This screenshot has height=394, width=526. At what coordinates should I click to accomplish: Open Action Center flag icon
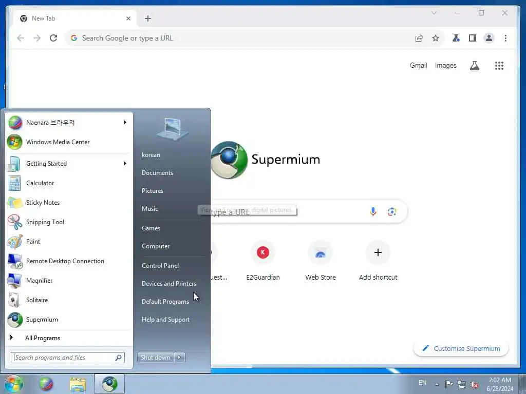pos(449,384)
